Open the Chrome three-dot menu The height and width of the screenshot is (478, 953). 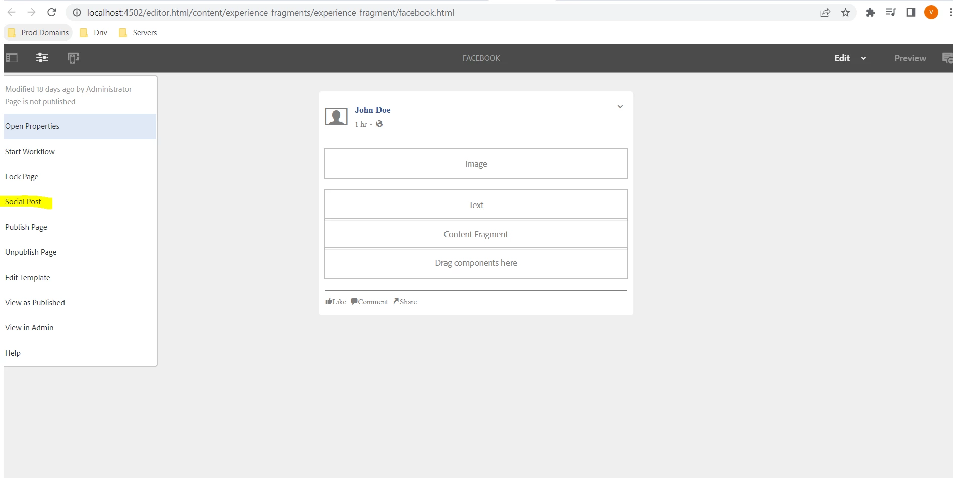[x=950, y=12]
